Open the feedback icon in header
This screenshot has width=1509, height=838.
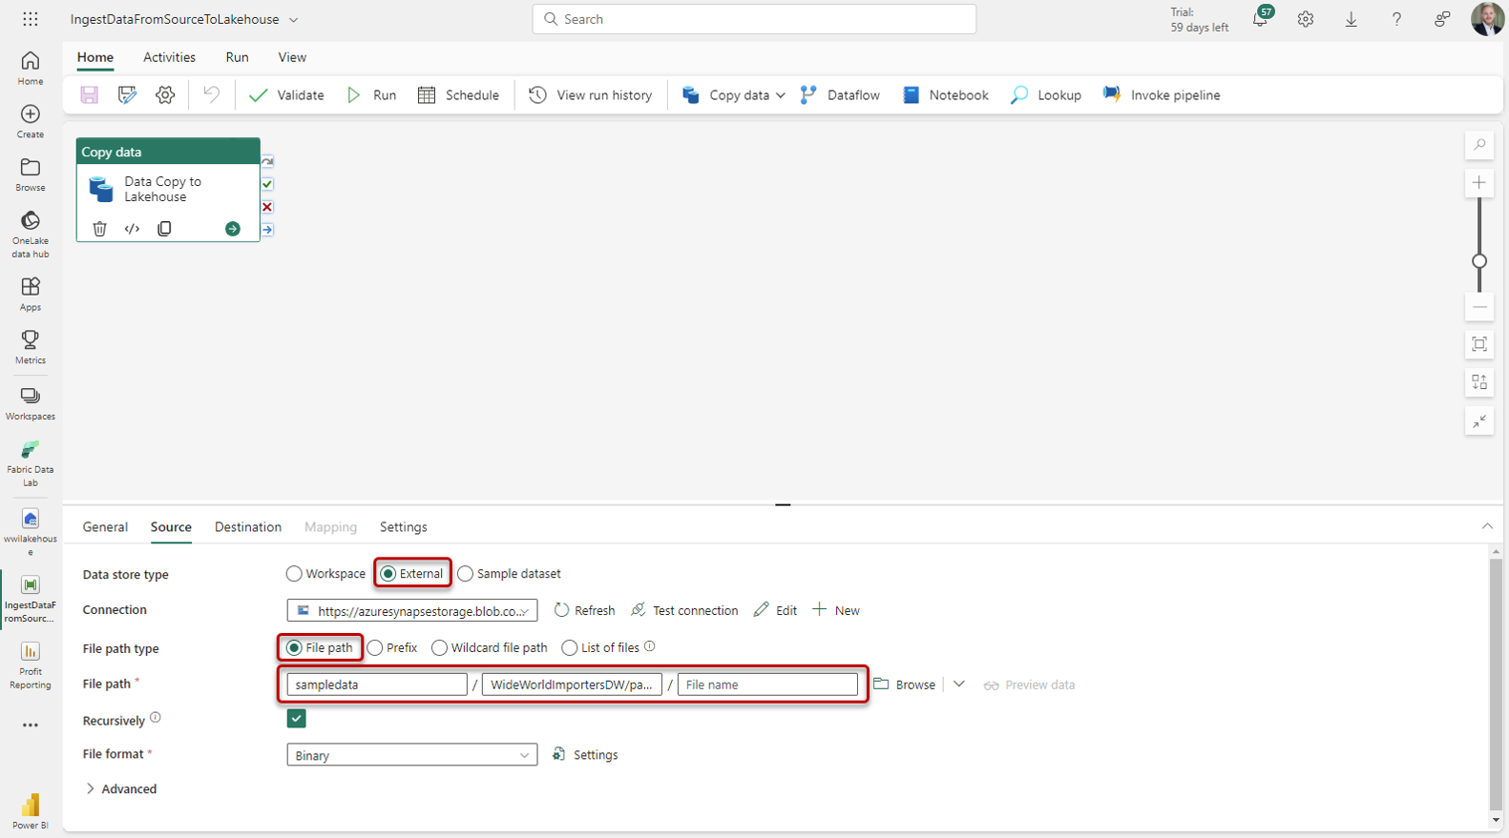pos(1442,19)
